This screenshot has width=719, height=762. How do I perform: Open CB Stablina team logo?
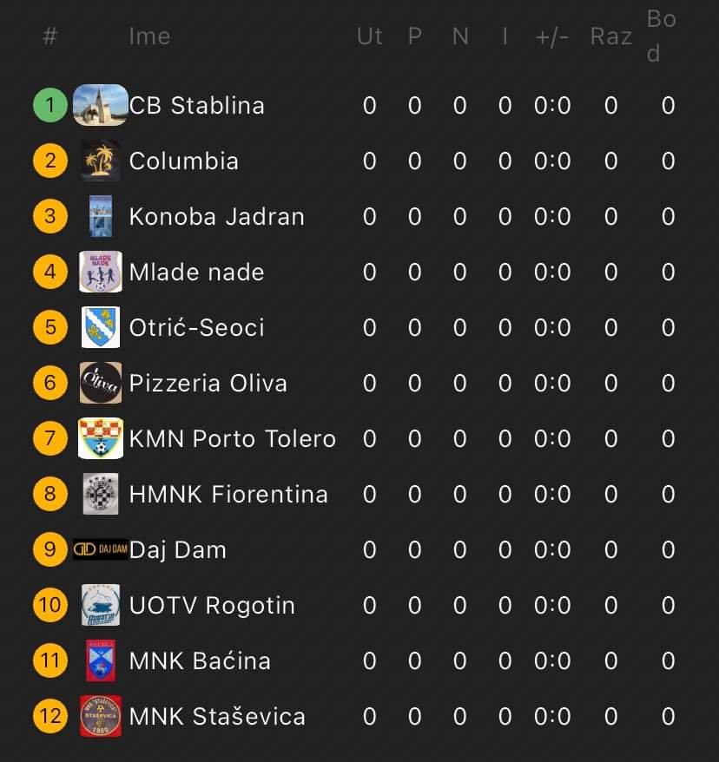101,105
